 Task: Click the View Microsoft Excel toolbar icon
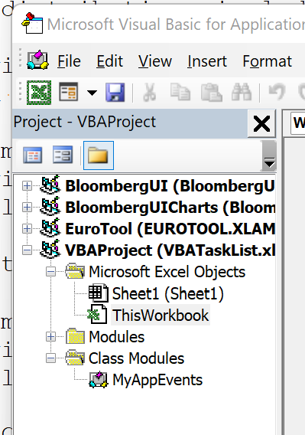click(x=39, y=93)
